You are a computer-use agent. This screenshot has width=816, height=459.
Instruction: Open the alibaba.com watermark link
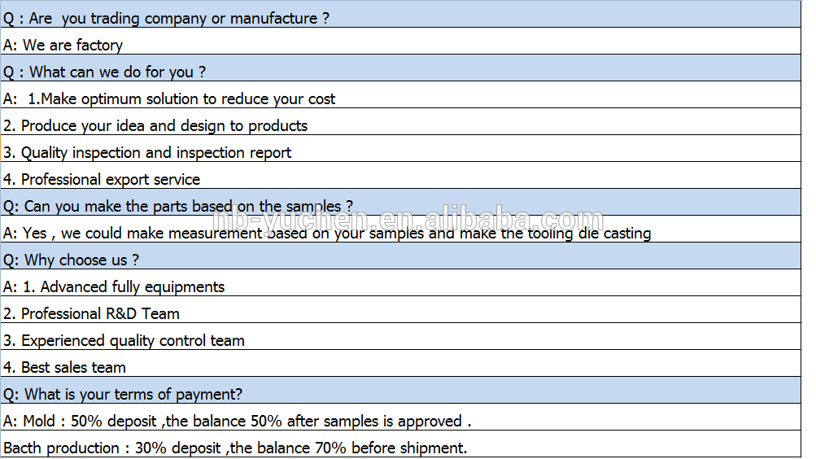tap(408, 220)
